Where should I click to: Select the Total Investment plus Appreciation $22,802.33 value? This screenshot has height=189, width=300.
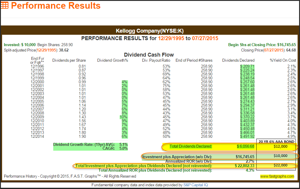coord(243,165)
